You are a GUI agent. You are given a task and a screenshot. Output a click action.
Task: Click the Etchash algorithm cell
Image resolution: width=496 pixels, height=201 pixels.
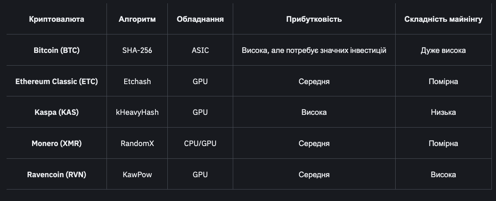[137, 82]
